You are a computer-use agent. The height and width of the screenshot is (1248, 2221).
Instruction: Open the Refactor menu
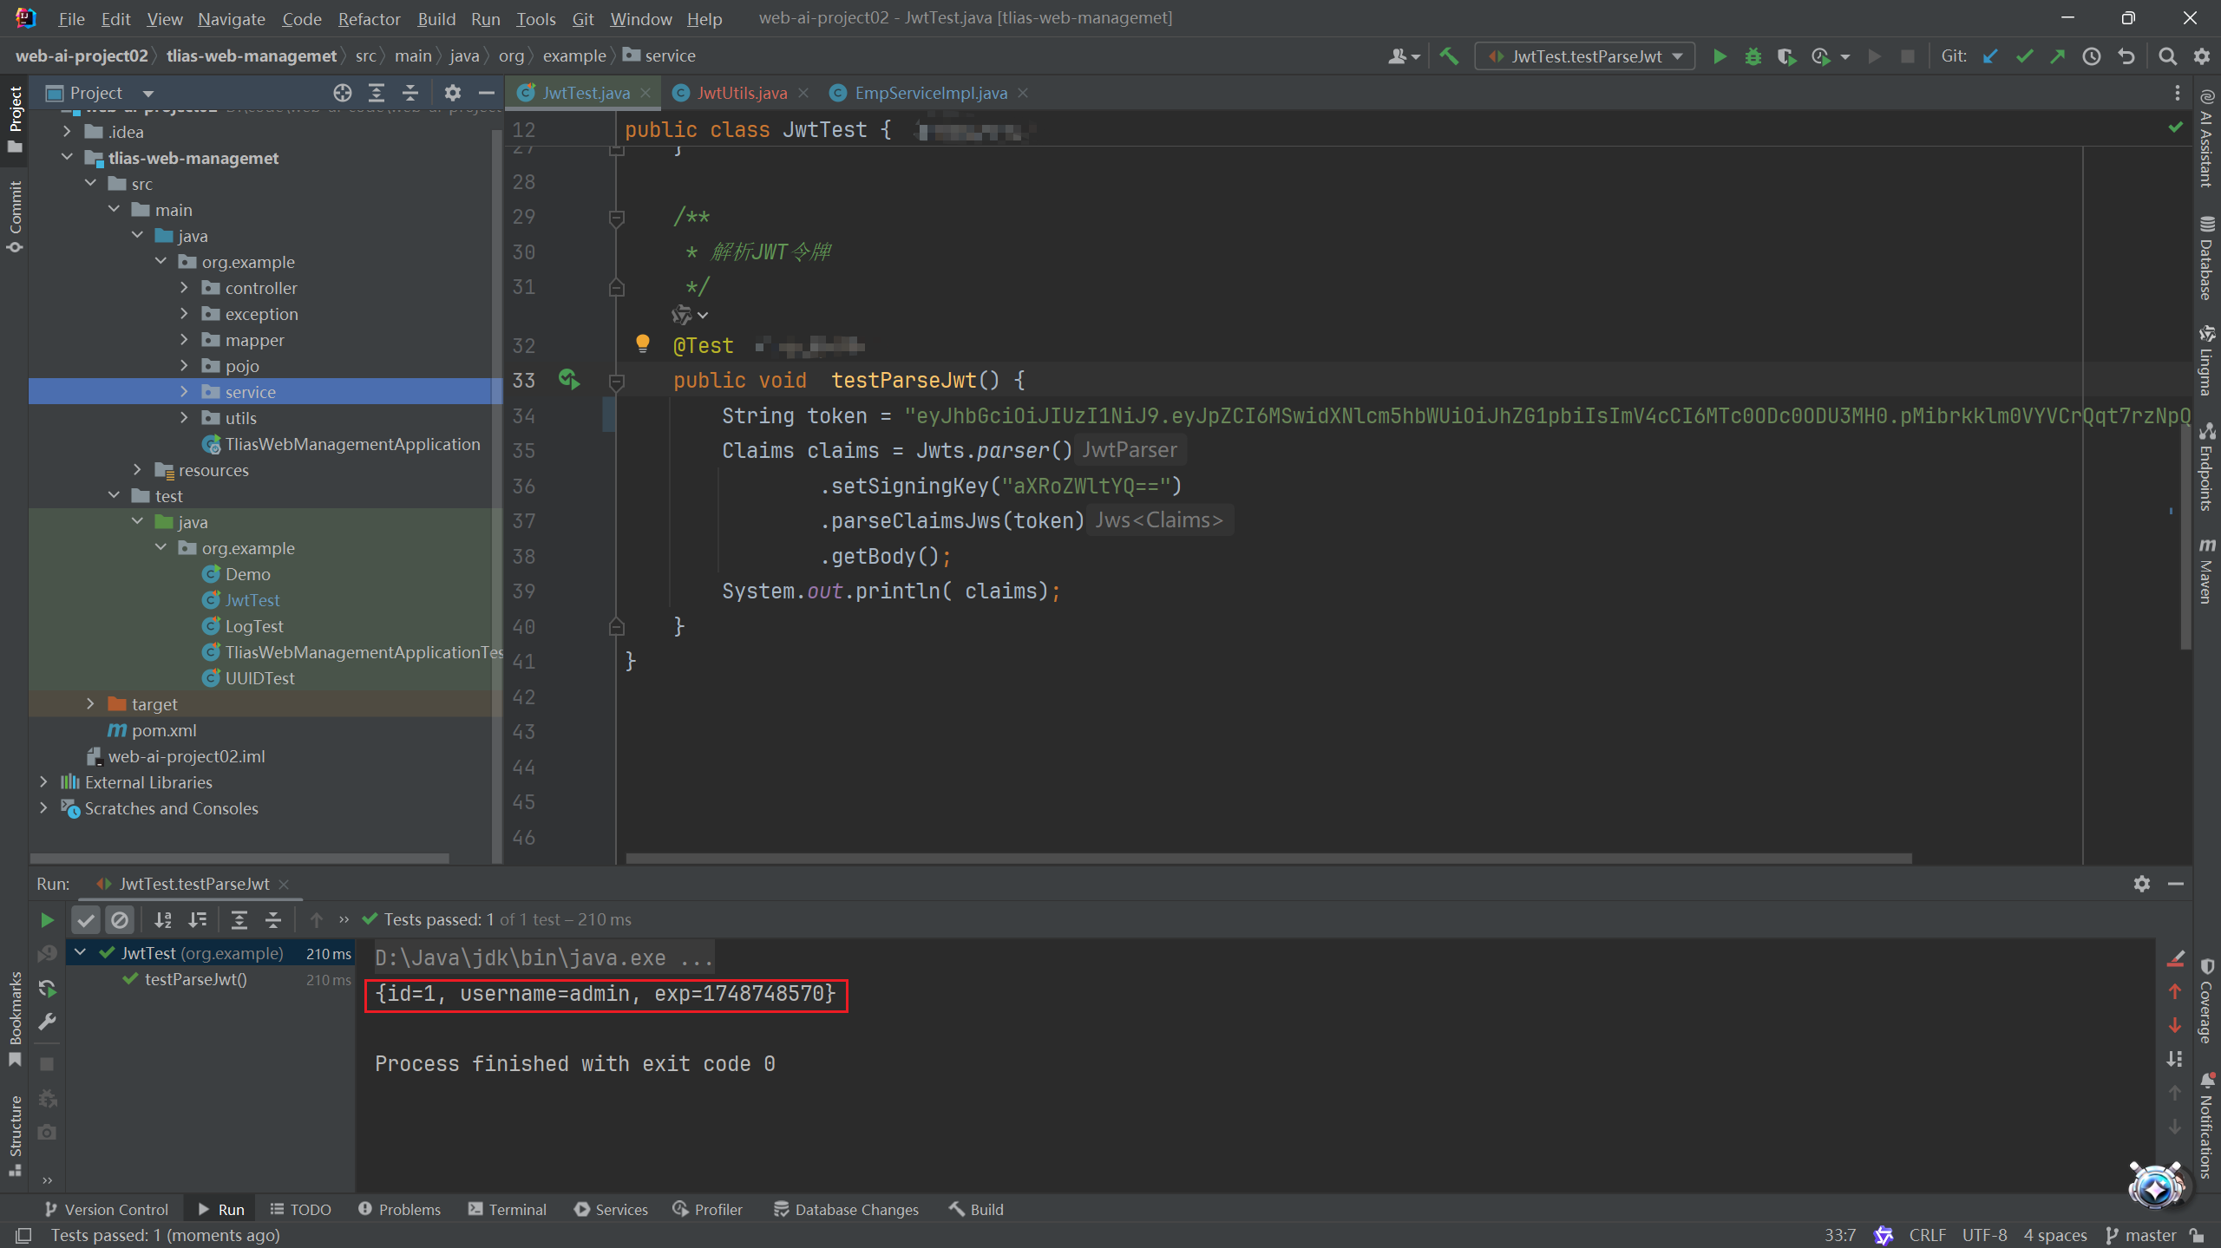pyautogui.click(x=369, y=19)
